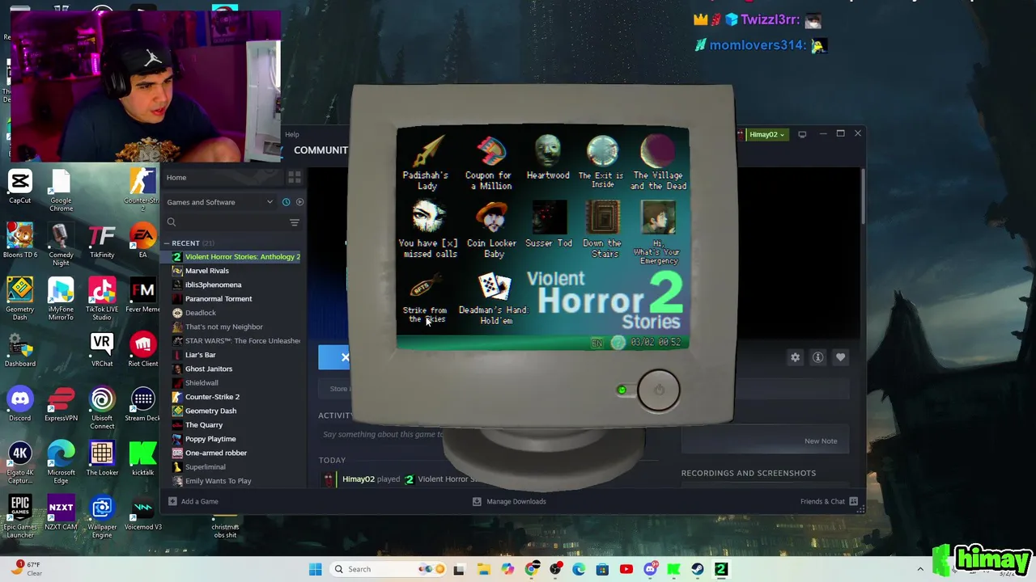Click the globe icon beside EN in game
1036x582 pixels.
click(618, 343)
